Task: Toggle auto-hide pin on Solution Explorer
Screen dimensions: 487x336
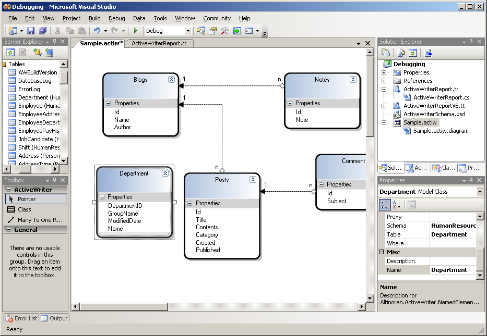Action: (471, 41)
